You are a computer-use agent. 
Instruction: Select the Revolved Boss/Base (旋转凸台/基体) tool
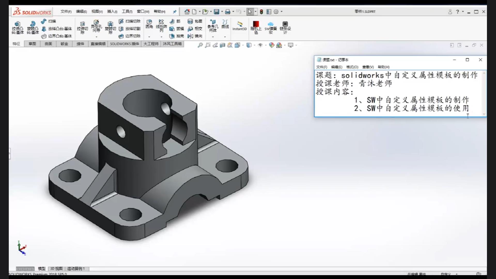[x=33, y=27]
